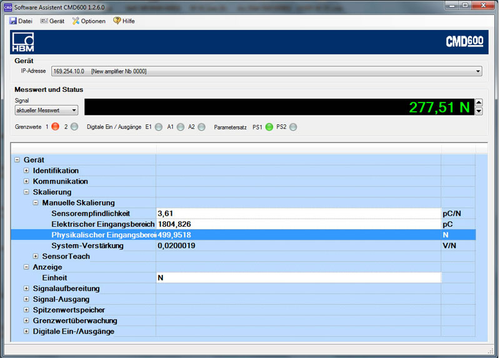Click the Gerät device icon in menu bar
The width and height of the screenshot is (500, 358).
(x=44, y=21)
